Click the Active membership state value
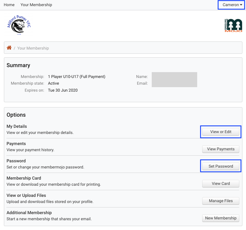246x230 pixels. click(x=54, y=83)
